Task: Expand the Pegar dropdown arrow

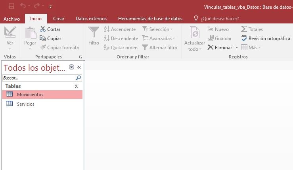Action: point(30,49)
